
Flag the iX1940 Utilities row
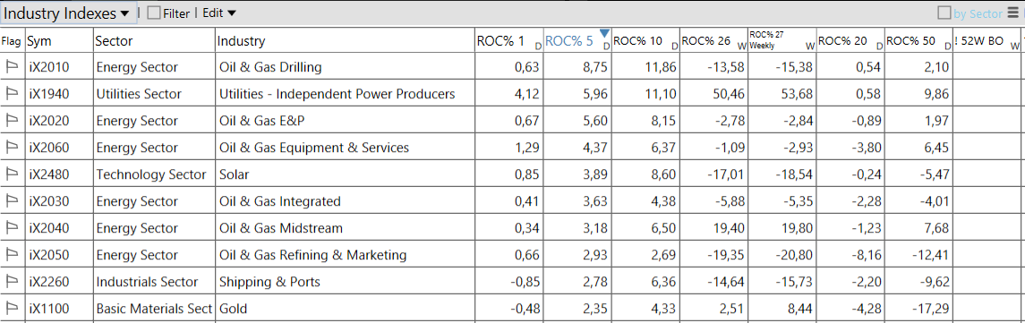coord(11,93)
